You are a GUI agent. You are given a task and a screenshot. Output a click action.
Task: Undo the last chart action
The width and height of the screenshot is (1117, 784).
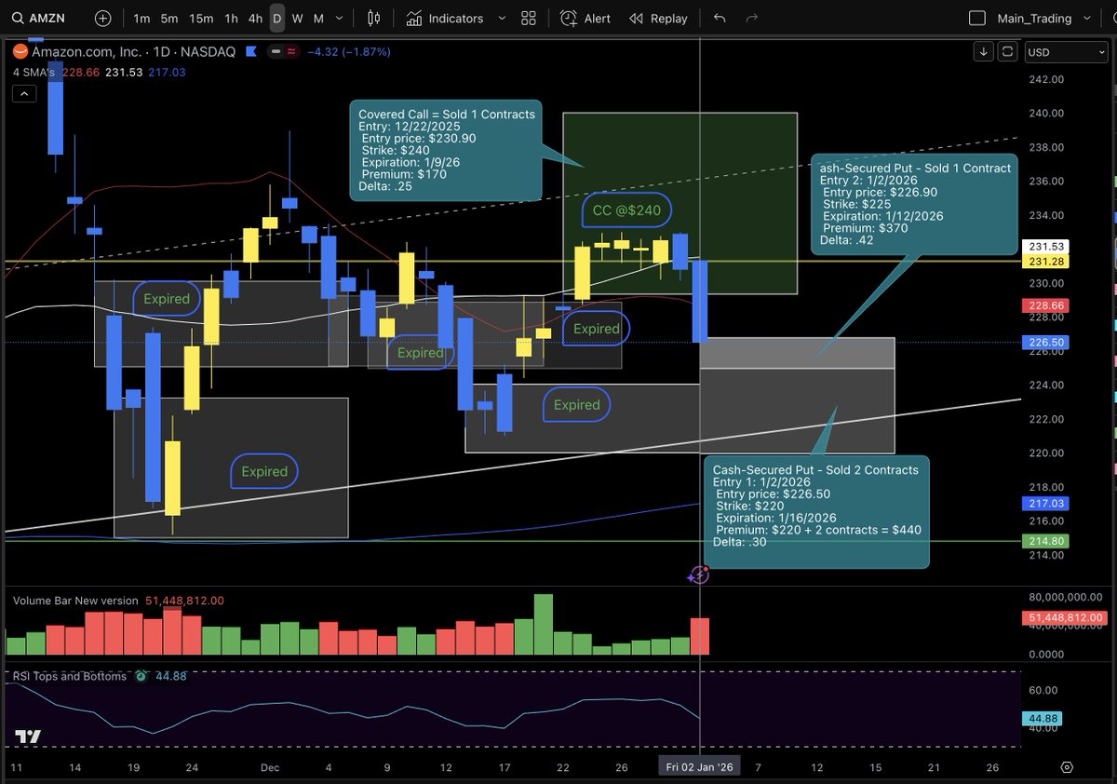(x=720, y=19)
